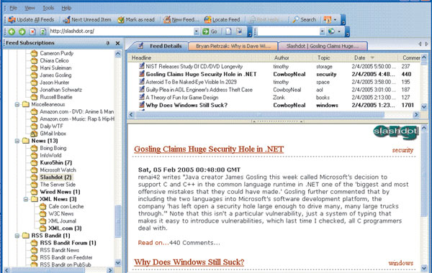Image resolution: width=432 pixels, height=273 pixels.
Task: Select Why Does Windows Still Suck row
Action: coord(275,105)
